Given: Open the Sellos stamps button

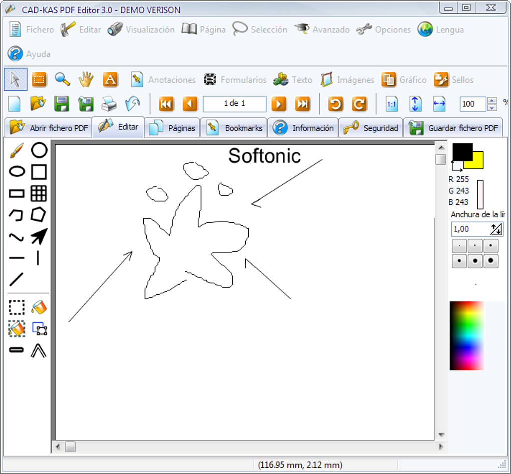Looking at the screenshot, I should (453, 80).
